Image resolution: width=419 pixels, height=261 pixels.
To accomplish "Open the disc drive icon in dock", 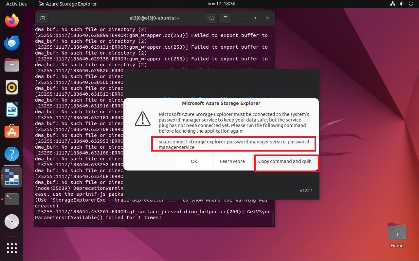I will coord(12,221).
